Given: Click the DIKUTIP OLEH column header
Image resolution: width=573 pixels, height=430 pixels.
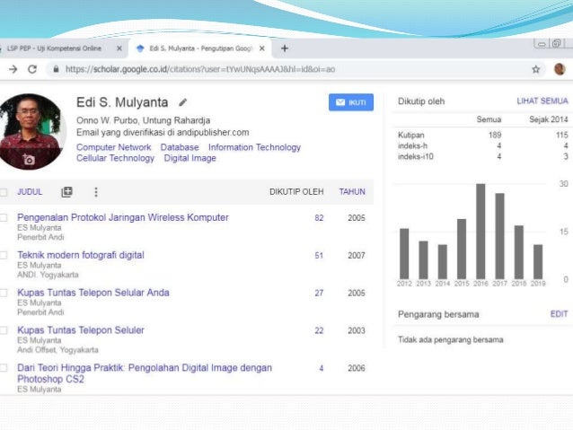Looking at the screenshot, I should 296,192.
